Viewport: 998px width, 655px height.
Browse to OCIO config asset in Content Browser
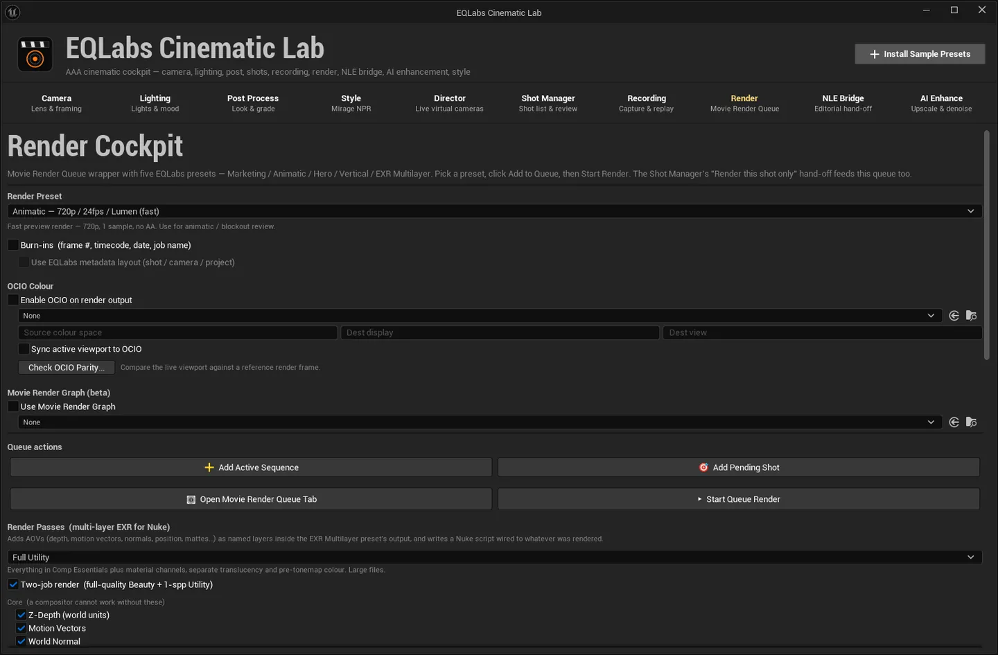[x=971, y=316]
